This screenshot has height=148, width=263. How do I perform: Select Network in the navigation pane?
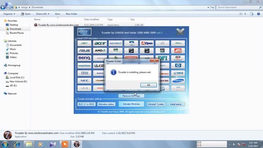[12, 94]
